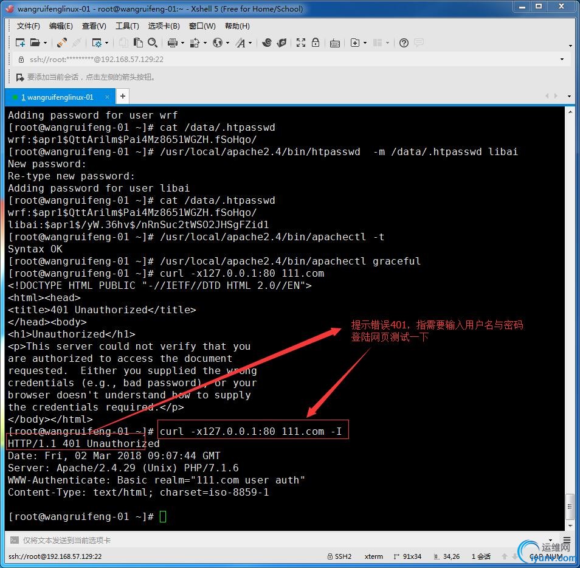Screen dimensions: 580x568
Task: Open the session Properties gear icon
Action: pos(97,43)
